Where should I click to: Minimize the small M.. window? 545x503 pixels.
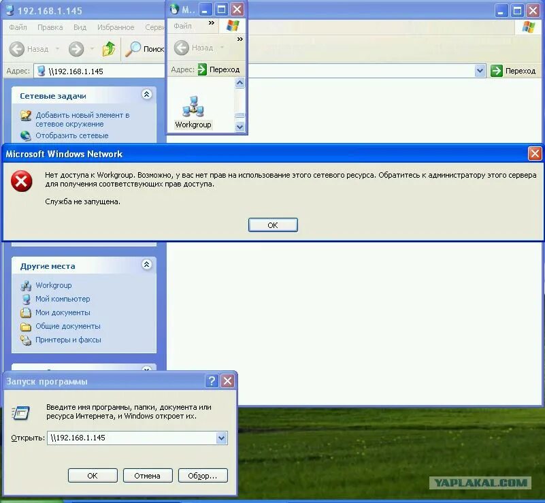click(205, 10)
